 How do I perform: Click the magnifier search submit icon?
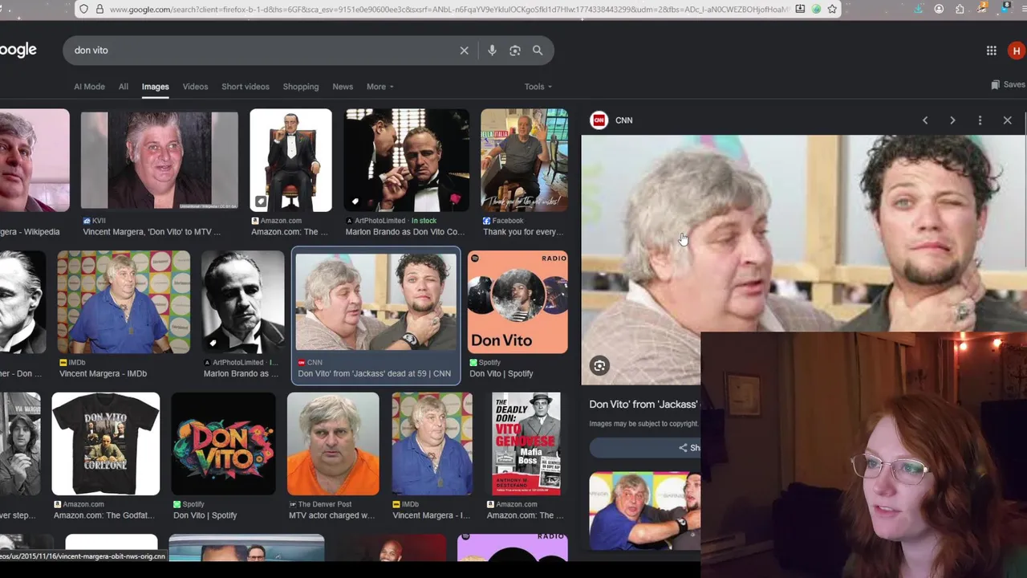[538, 51]
